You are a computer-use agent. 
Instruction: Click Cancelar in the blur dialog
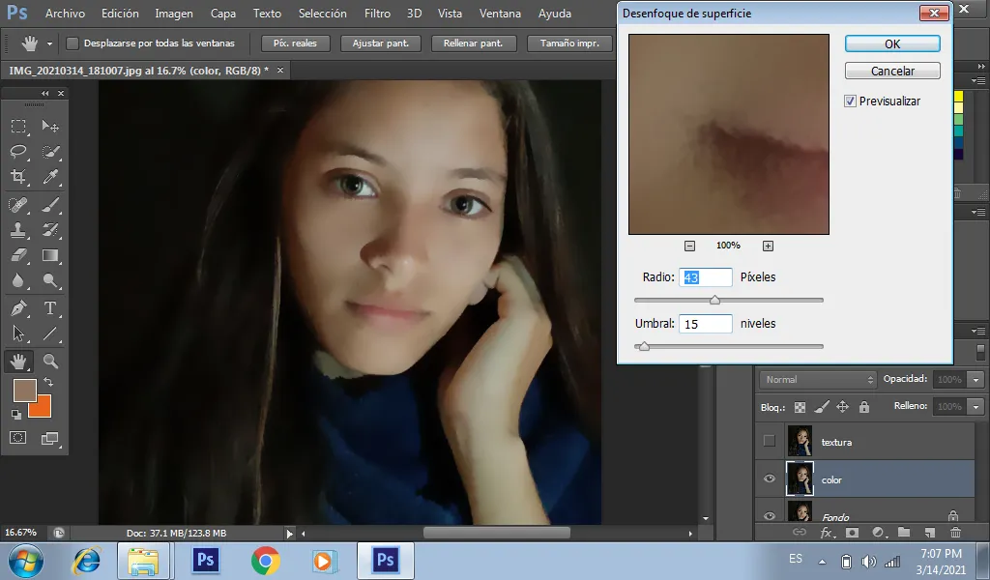pyautogui.click(x=892, y=71)
